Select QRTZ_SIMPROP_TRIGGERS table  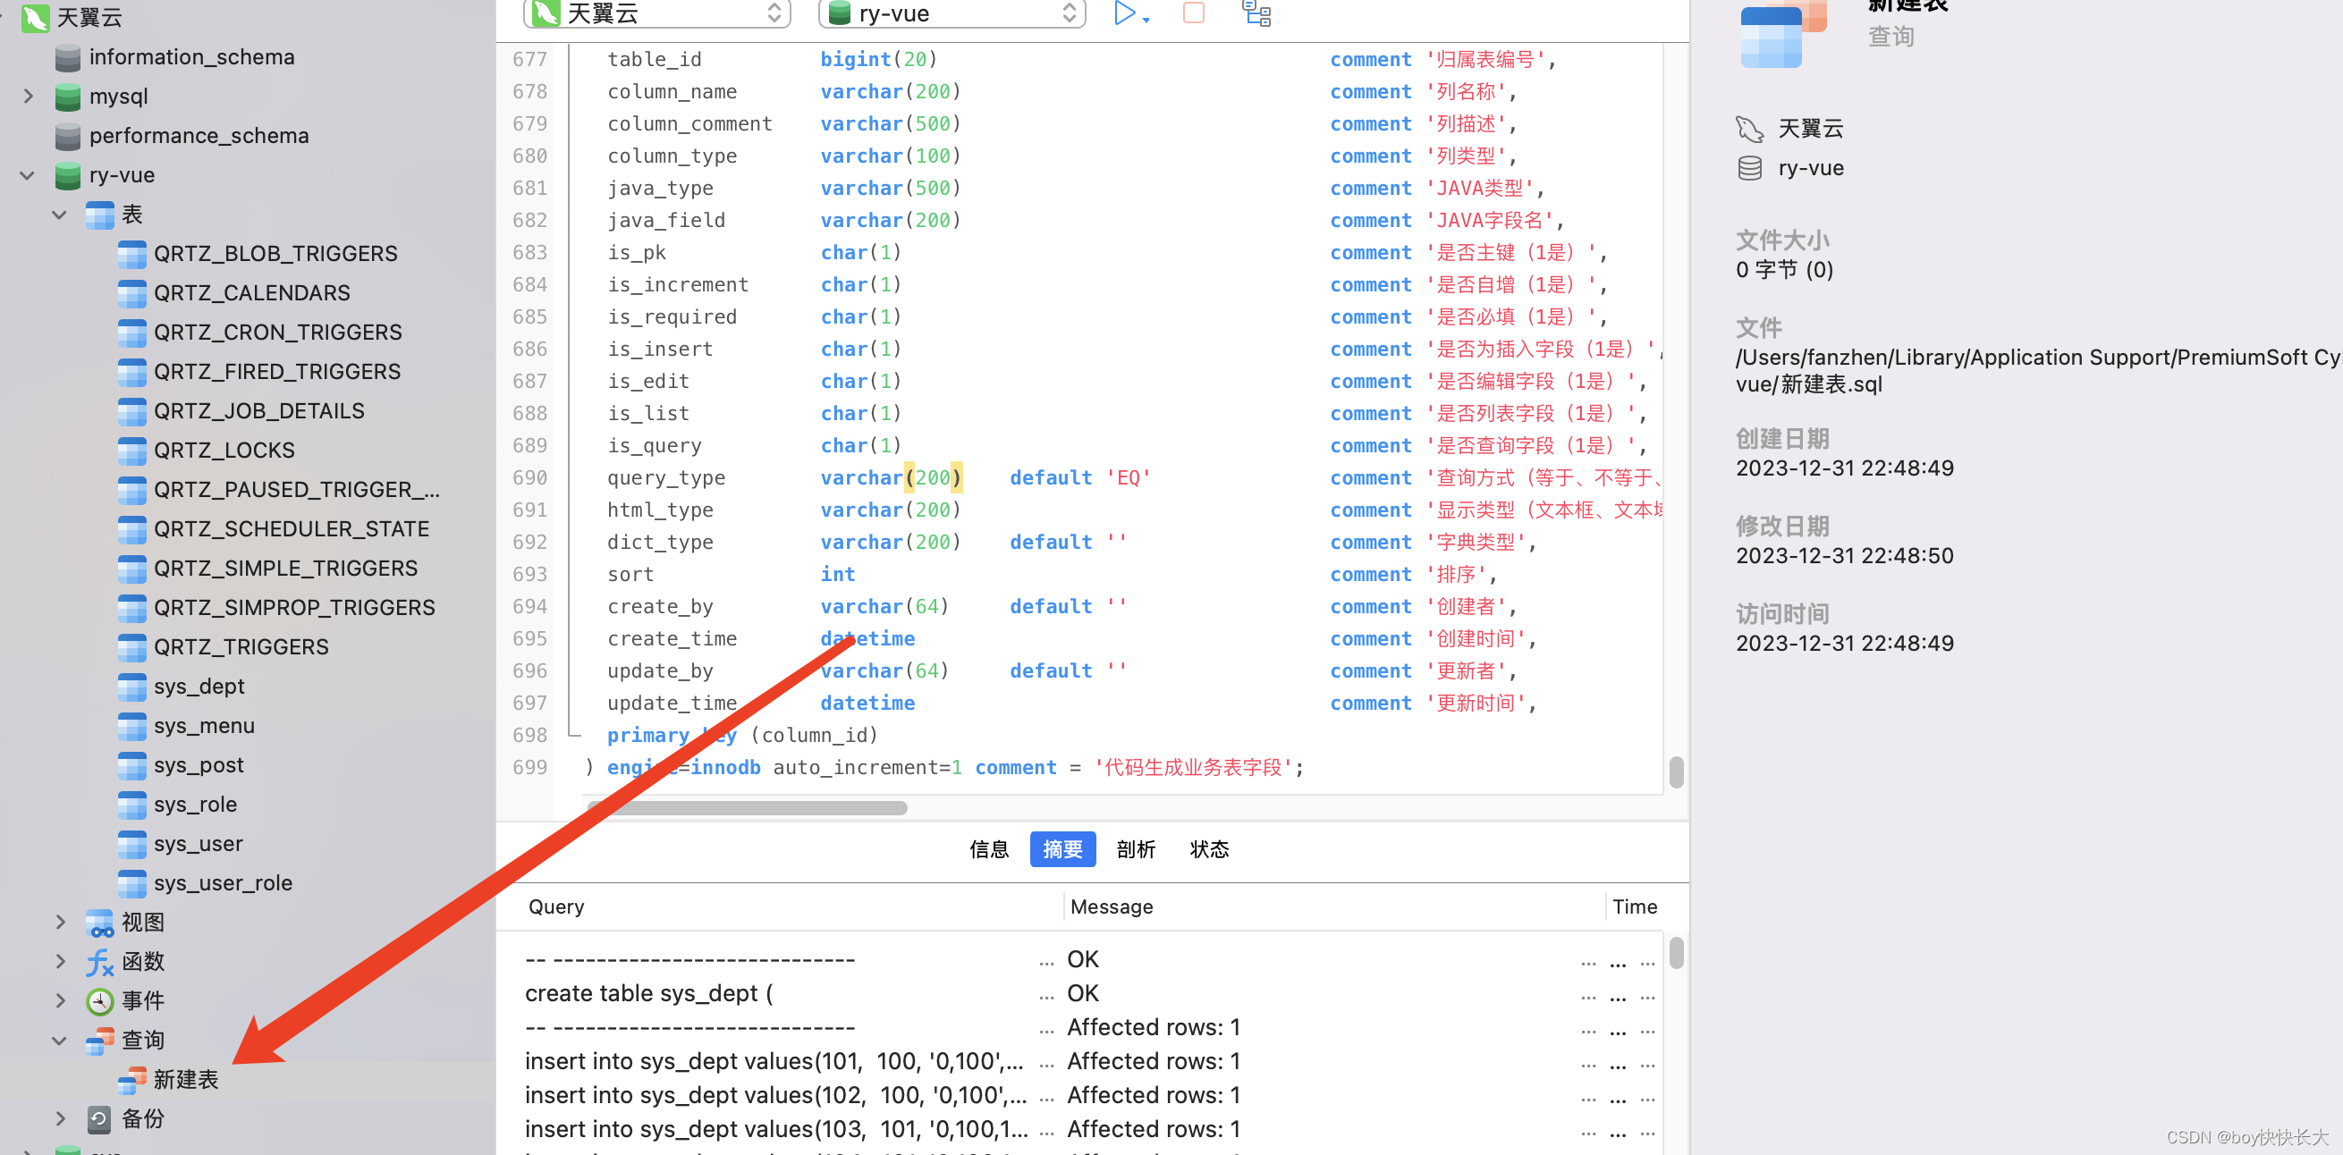click(x=295, y=608)
